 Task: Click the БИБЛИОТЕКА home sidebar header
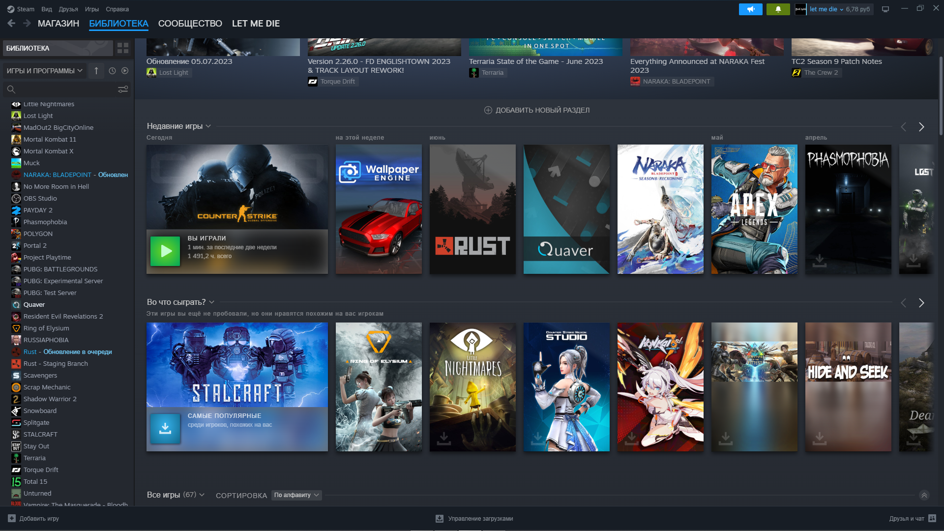coord(58,48)
